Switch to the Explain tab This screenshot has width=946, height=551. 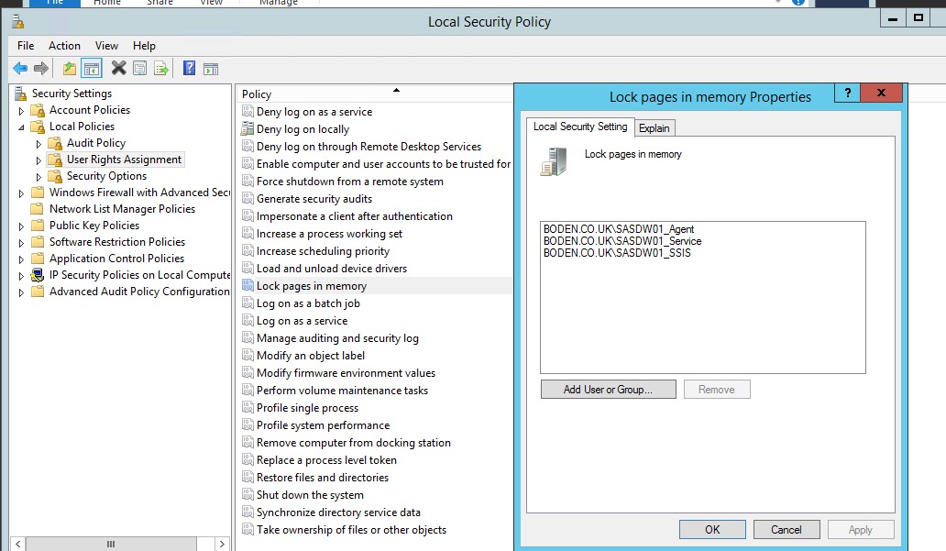click(654, 128)
